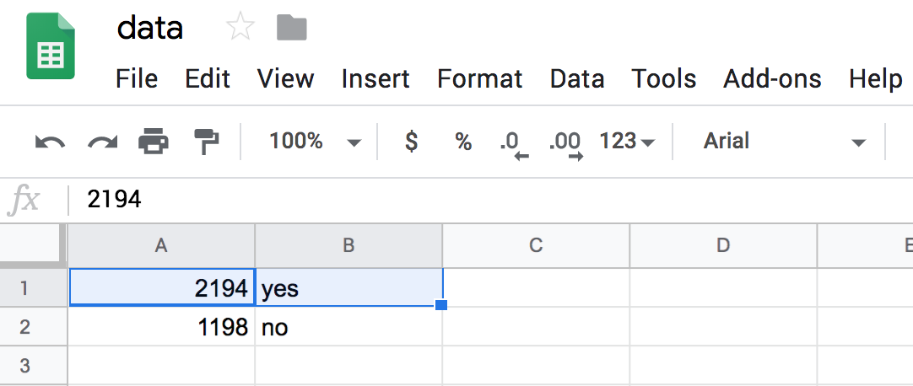Open the Add-ons menu

(772, 79)
